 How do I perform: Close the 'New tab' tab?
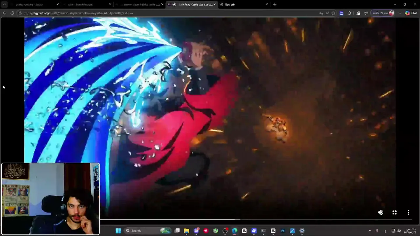tap(267, 5)
